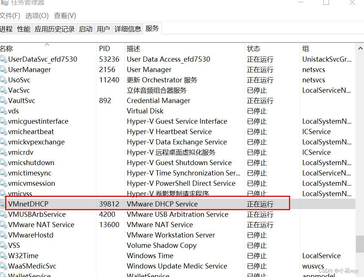The width and height of the screenshot is (364, 277).
Task: Click the VaultSvc service icon
Action: coord(4,100)
